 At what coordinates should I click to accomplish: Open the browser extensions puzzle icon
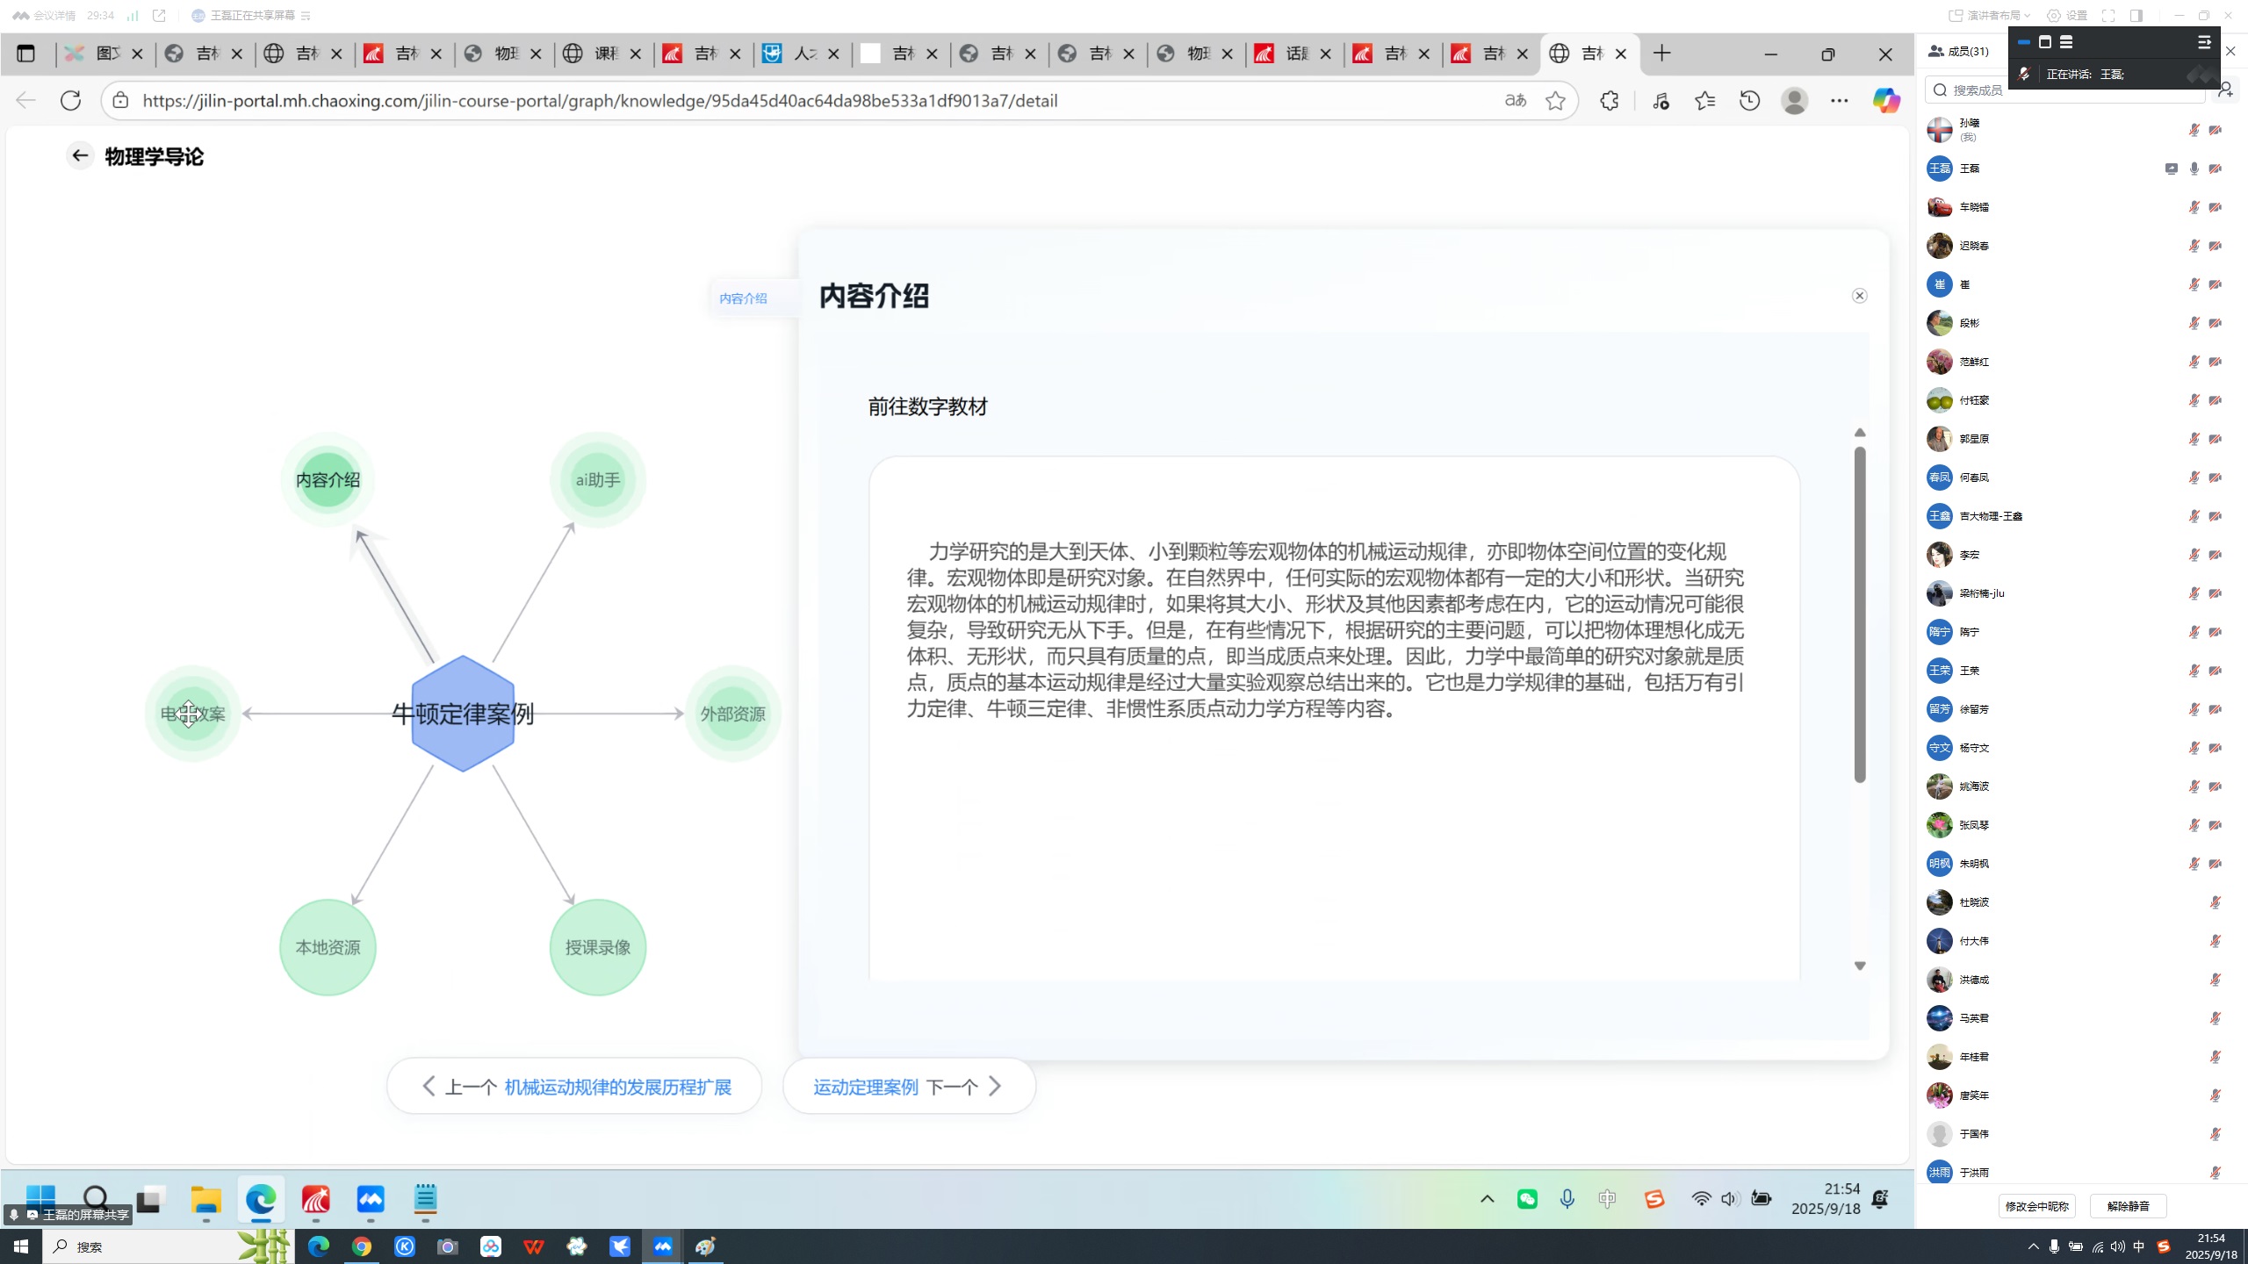(1609, 101)
